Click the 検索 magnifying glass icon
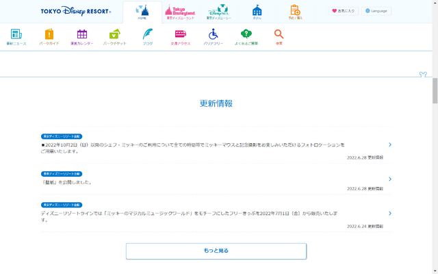Screen dimensions: 438x274 click(279, 34)
